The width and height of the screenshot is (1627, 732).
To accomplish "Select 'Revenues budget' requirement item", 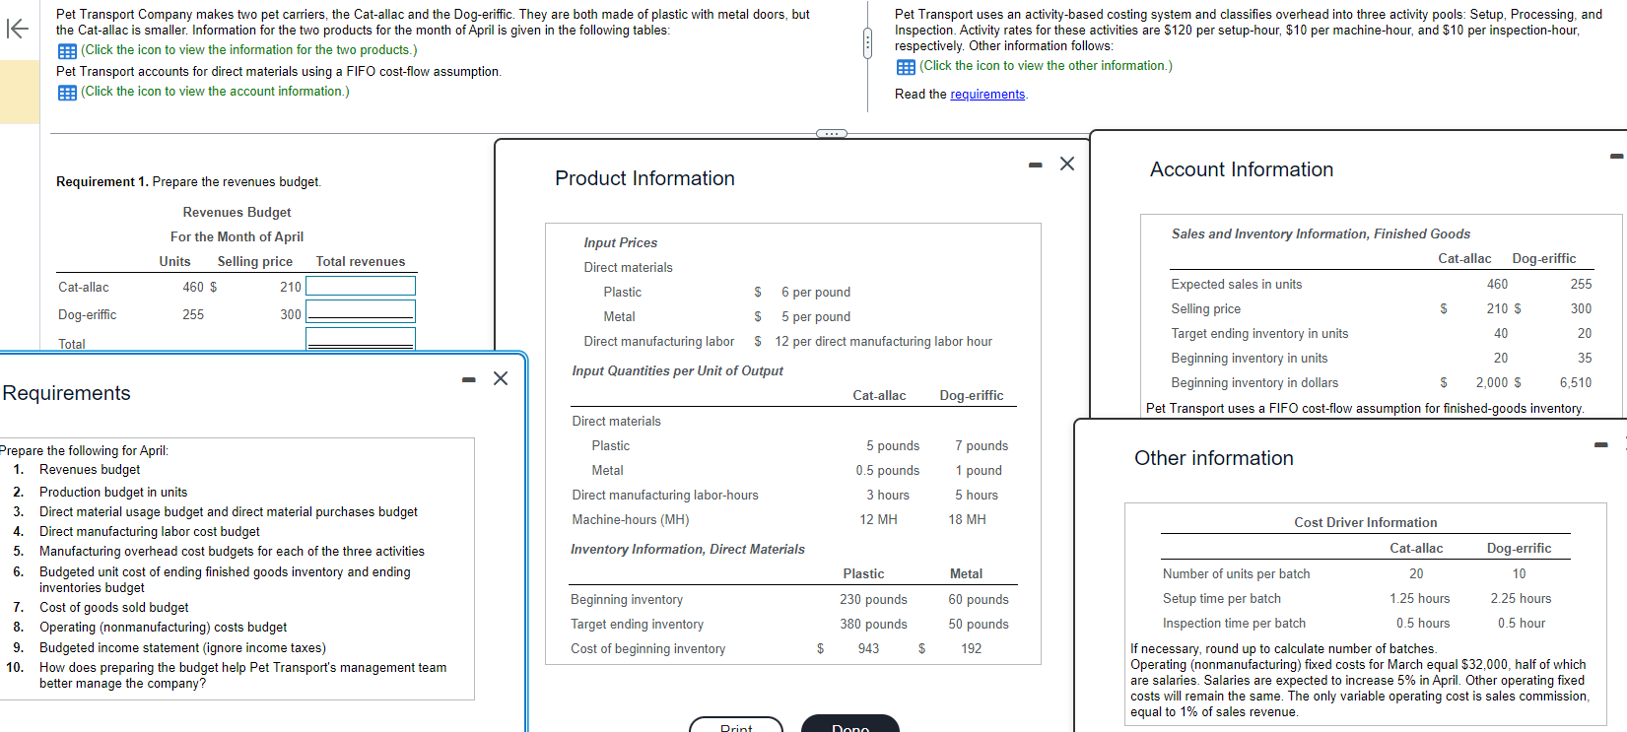I will [x=90, y=470].
